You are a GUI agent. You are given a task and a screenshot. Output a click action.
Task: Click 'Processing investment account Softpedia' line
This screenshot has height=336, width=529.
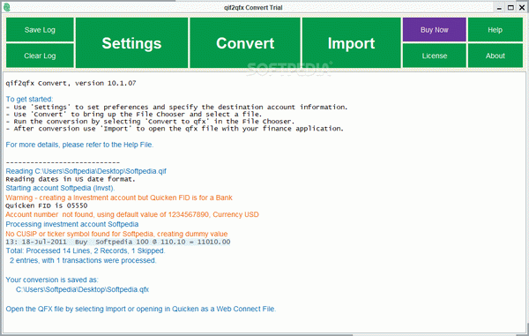tap(72, 224)
